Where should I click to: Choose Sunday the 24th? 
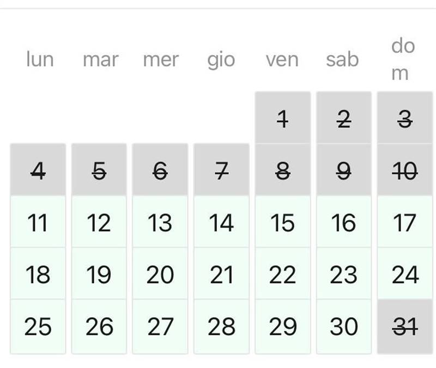coord(404,274)
